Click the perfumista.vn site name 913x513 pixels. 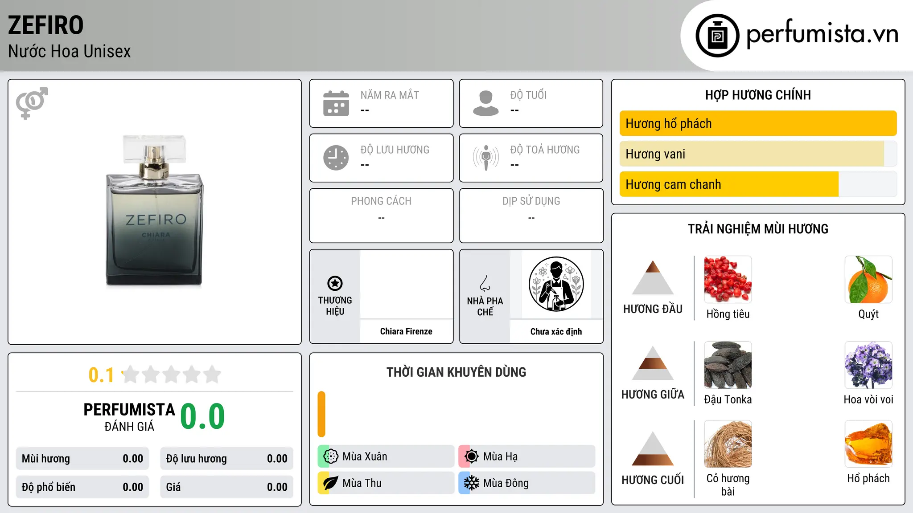823,34
